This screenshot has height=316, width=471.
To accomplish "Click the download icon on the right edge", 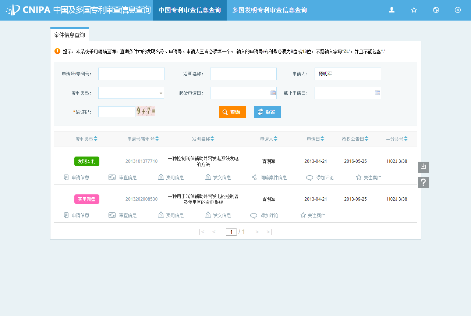I will 423,167.
